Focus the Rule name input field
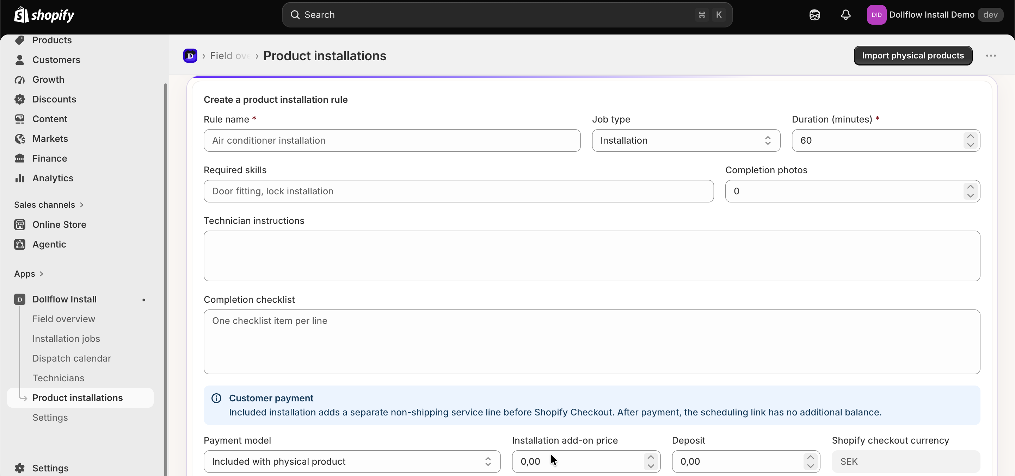The width and height of the screenshot is (1015, 476). tap(392, 140)
